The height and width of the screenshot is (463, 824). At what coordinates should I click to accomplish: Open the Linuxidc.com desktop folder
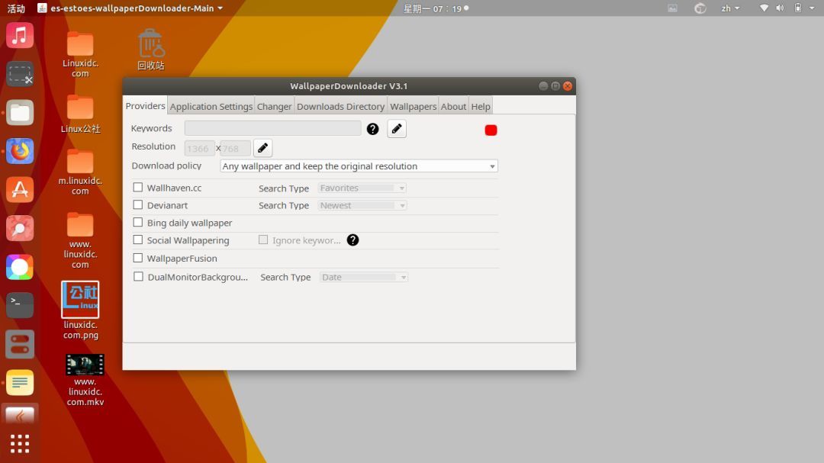[80, 54]
